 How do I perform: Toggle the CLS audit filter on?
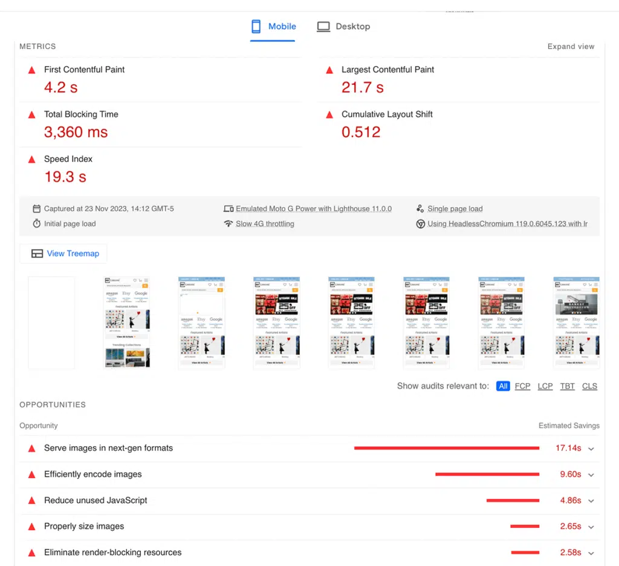(x=589, y=386)
